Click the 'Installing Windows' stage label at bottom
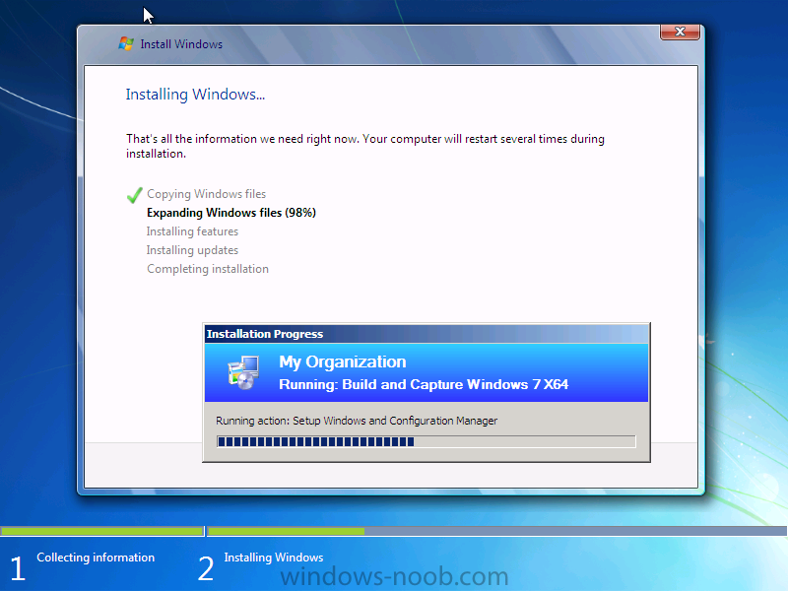This screenshot has height=591, width=788. (x=274, y=558)
